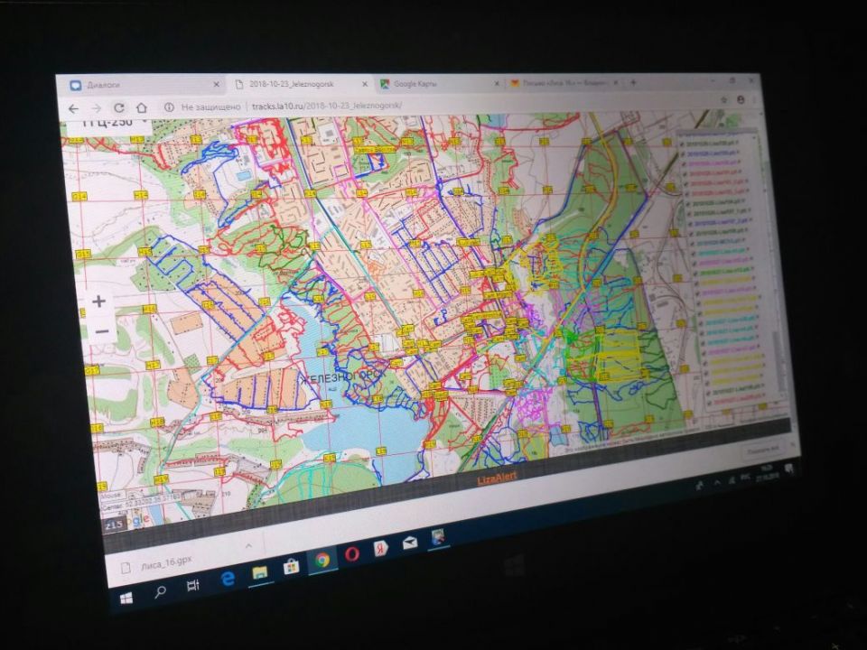Open Opera from the taskbar
The height and width of the screenshot is (650, 867).
click(352, 552)
